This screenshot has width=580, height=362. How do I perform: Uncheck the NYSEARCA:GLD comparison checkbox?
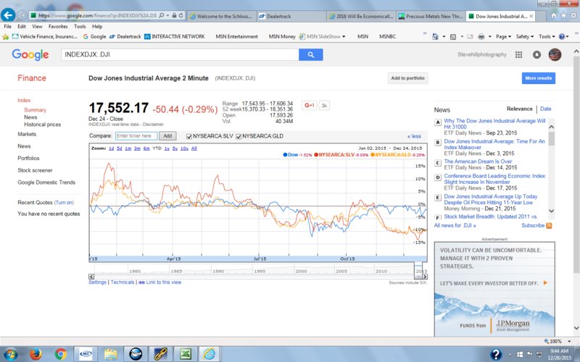tap(239, 136)
